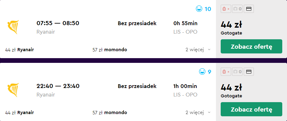Select the 44 zł Ryanair offer on first flight

[20, 50]
